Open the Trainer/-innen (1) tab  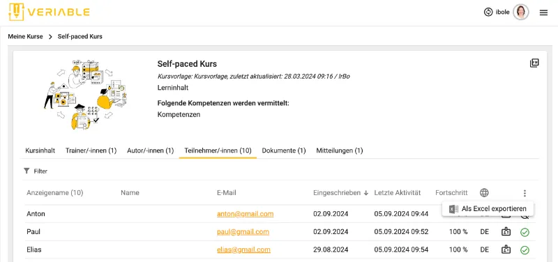coord(91,151)
